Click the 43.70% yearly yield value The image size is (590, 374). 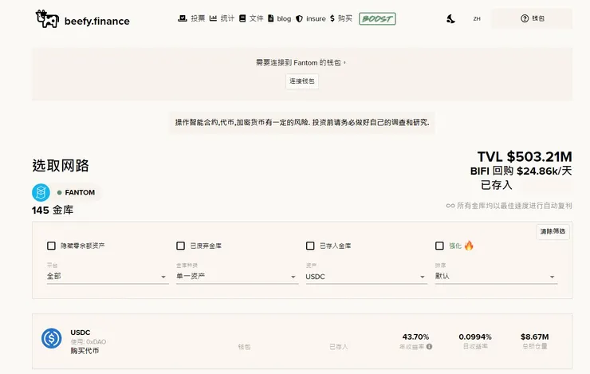[x=415, y=337]
